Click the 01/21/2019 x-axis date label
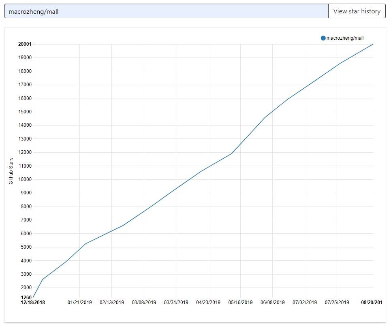This screenshot has height=328, width=391. [x=79, y=302]
